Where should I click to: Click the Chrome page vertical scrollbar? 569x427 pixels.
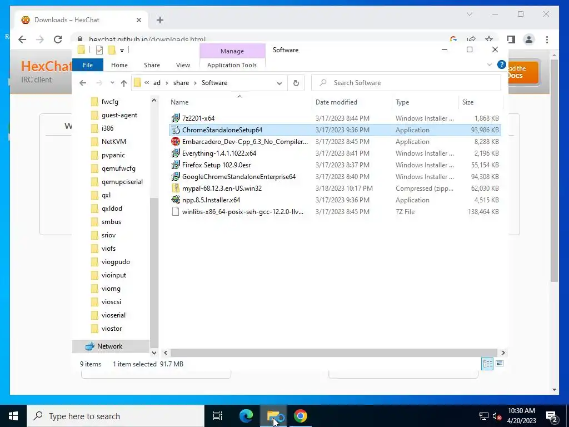(554, 171)
